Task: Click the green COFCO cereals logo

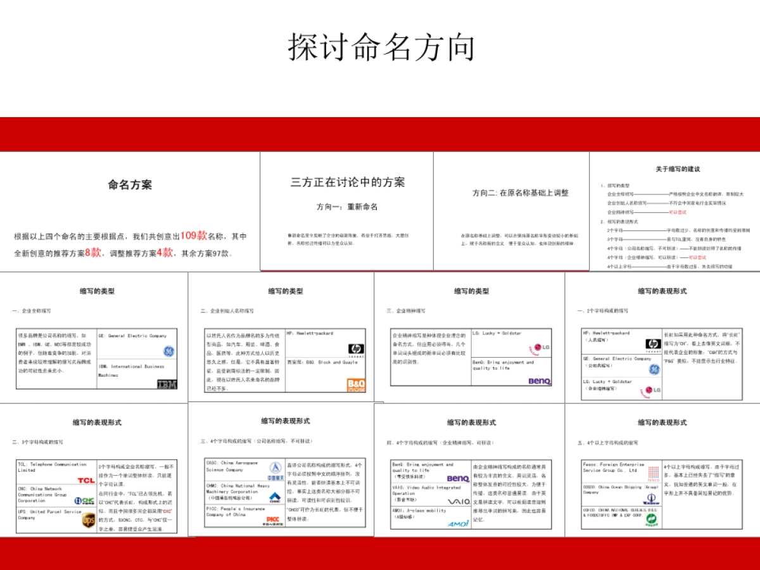Action: point(651,519)
